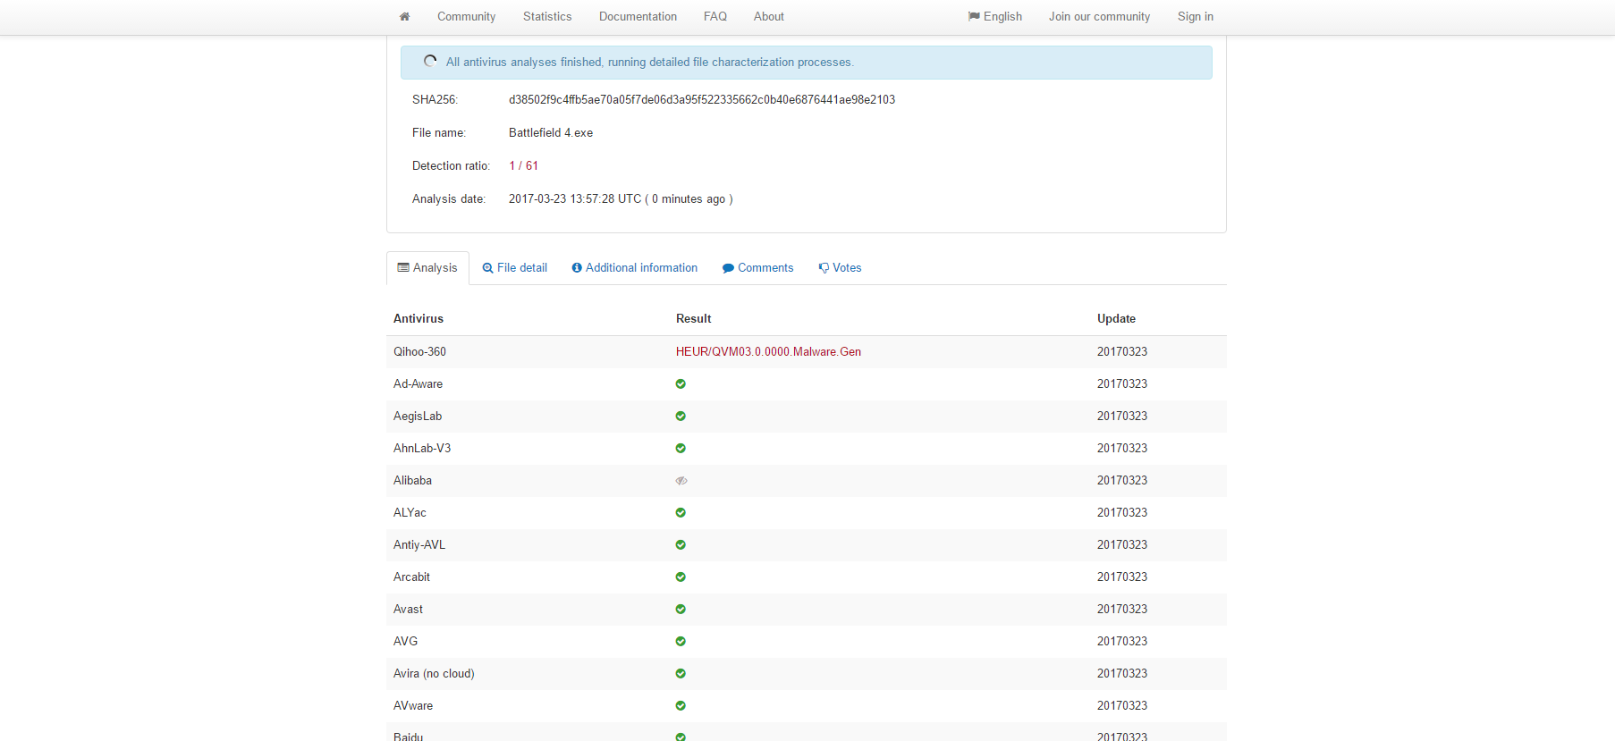This screenshot has height=741, width=1615.
Task: Click the green check for AVG
Action: 681,642
